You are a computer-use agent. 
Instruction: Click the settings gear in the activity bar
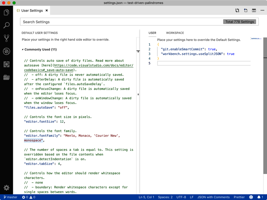tap(6, 187)
